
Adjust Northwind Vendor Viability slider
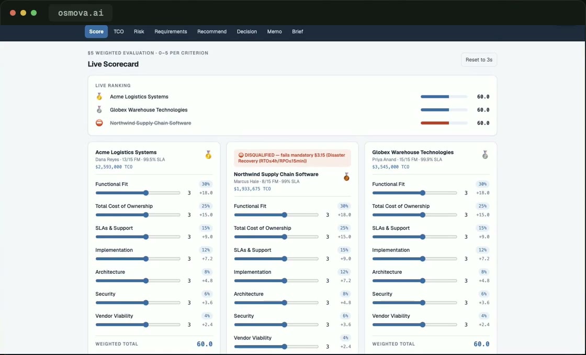(x=276, y=347)
